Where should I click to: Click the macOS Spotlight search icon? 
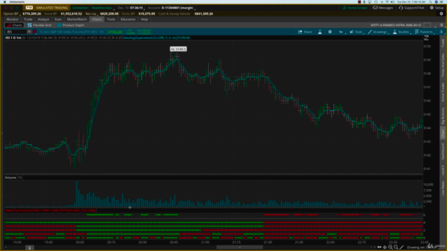pos(430,1)
